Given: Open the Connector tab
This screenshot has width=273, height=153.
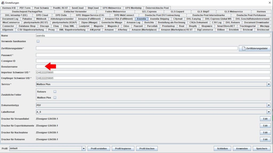Looking at the screenshot, I should click(x=8, y=26).
